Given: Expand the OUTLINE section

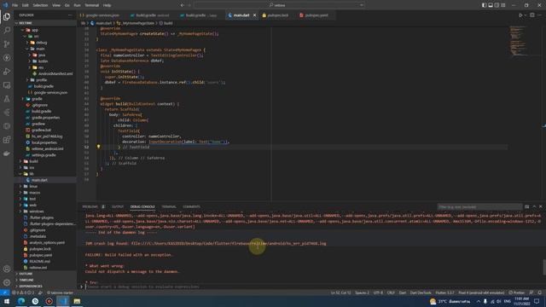Looking at the screenshot, I should point(26,274).
